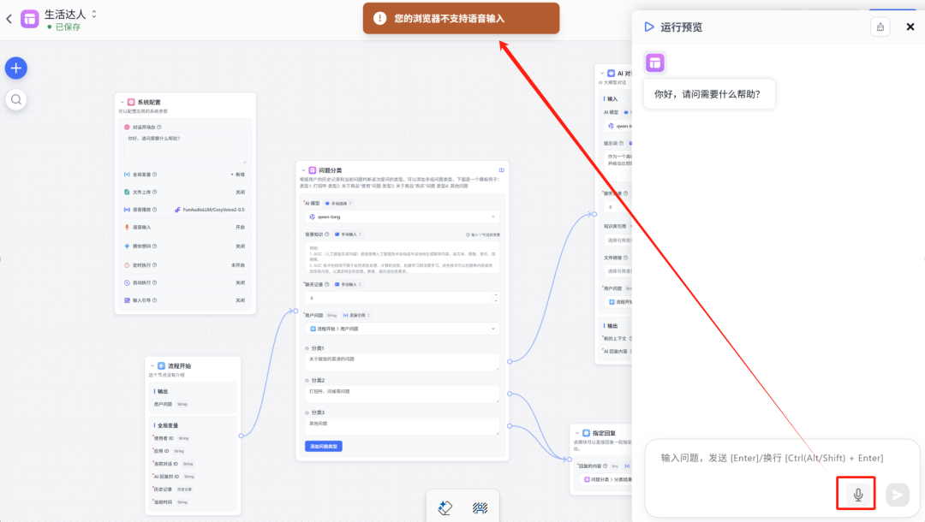Click the send arrow in 运行预览 panel
Viewport: 925px width, 522px height.
click(x=897, y=493)
